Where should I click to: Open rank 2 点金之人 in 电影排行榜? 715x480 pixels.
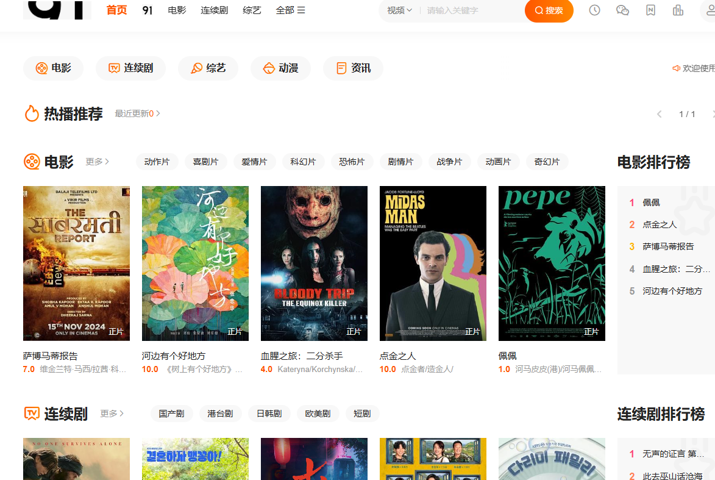(660, 224)
